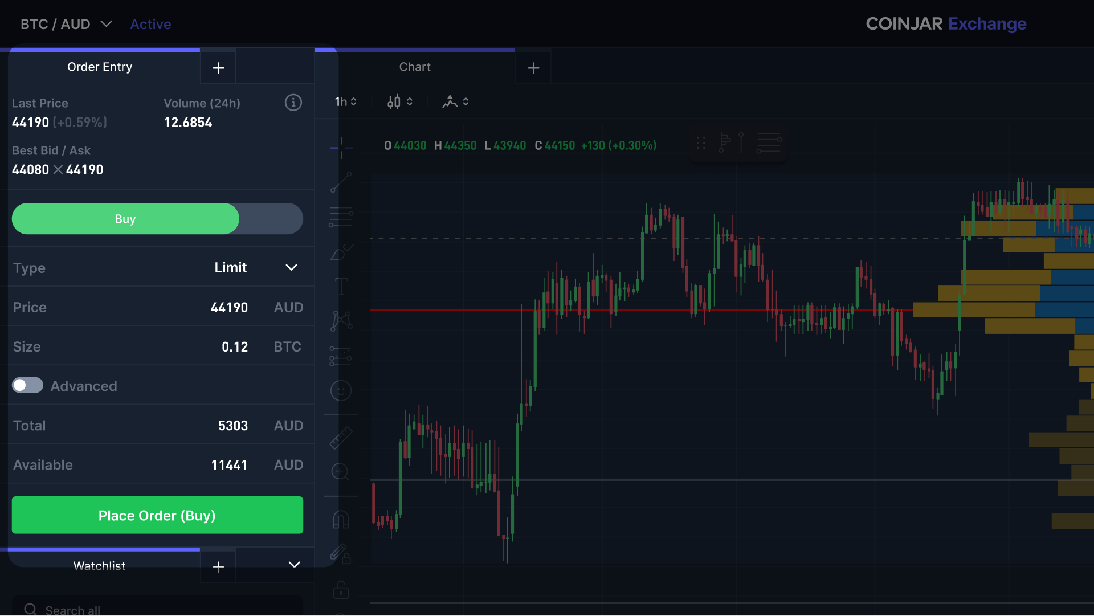Select the text annotation tool
Image resolution: width=1094 pixels, height=616 pixels.
[341, 285]
